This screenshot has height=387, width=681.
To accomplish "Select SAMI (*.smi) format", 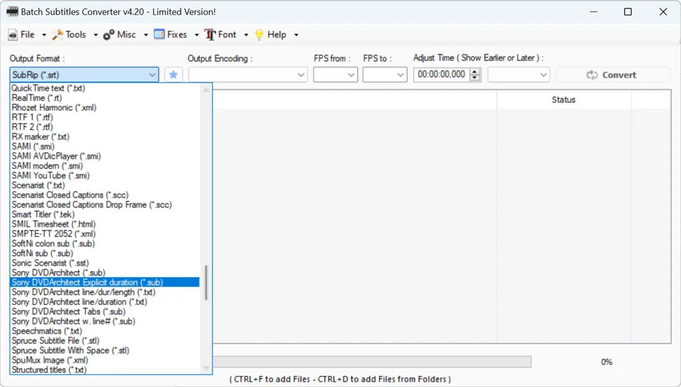I will pyautogui.click(x=105, y=147).
